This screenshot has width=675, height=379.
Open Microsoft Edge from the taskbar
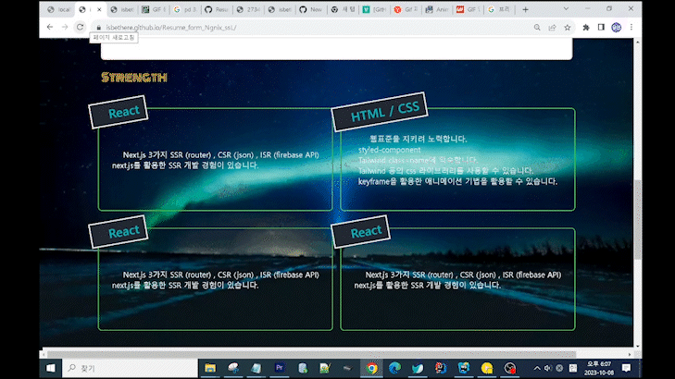(x=394, y=368)
